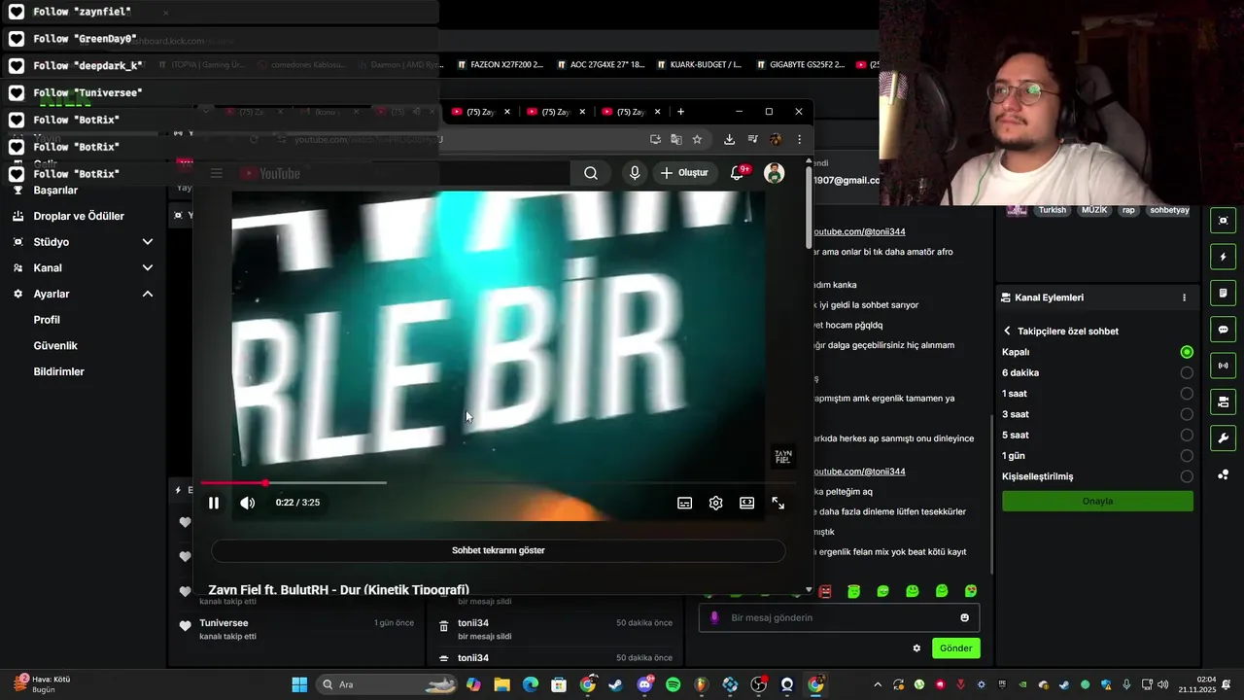Open the first youtube.com/@tonii344 chat link
The width and height of the screenshot is (1244, 700).
[859, 231]
